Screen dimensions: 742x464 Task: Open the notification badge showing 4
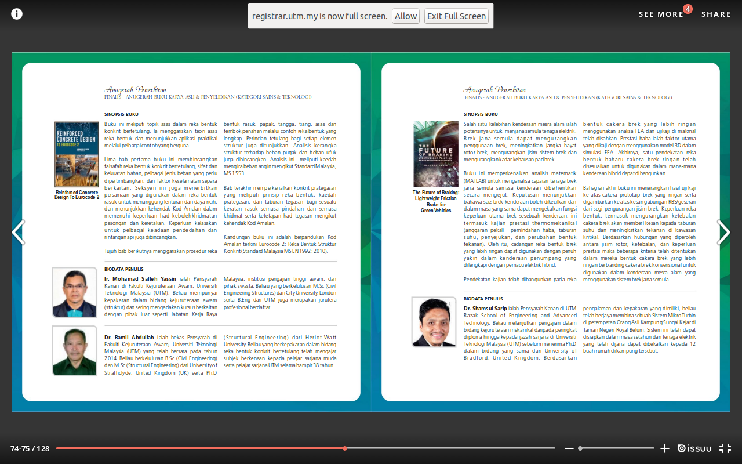[687, 9]
